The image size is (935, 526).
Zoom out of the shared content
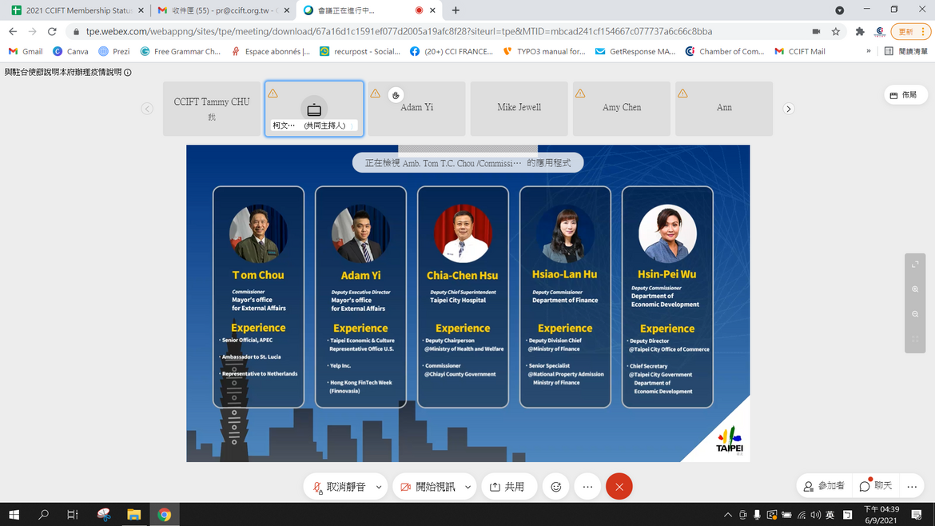pyautogui.click(x=915, y=314)
